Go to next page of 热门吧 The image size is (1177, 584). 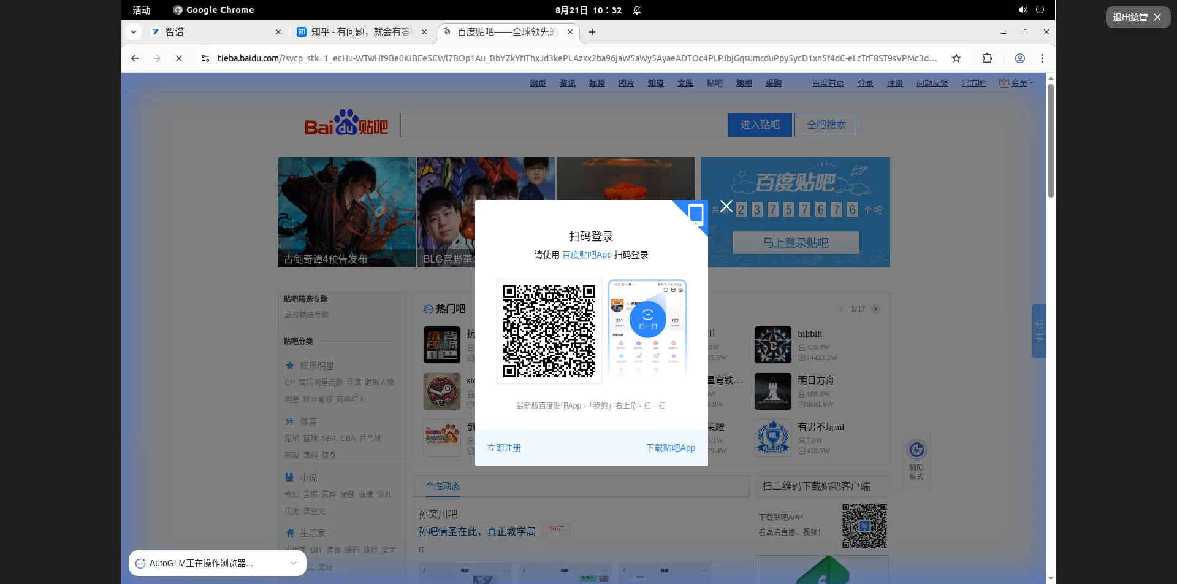pos(875,309)
